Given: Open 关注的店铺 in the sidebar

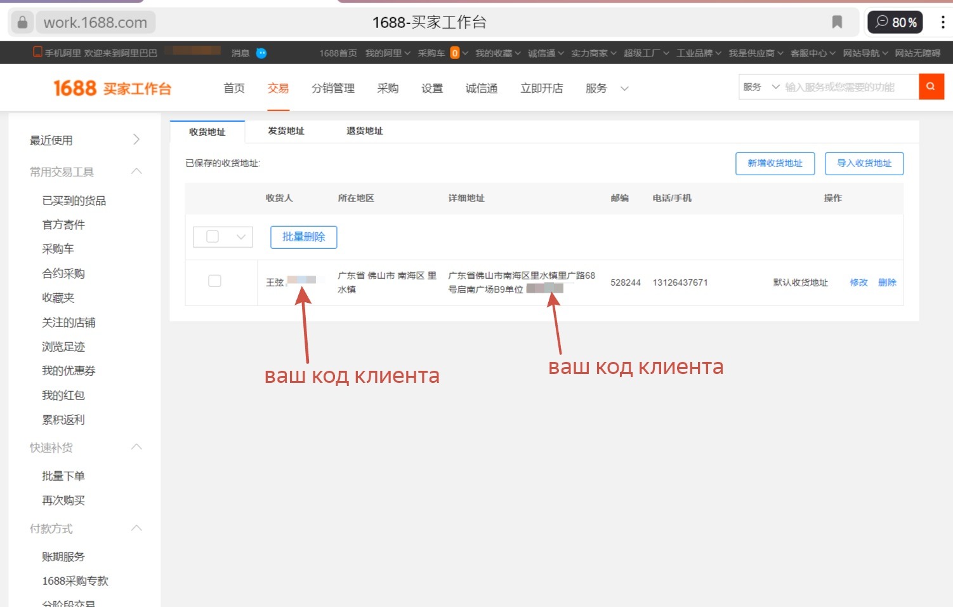Looking at the screenshot, I should point(69,323).
